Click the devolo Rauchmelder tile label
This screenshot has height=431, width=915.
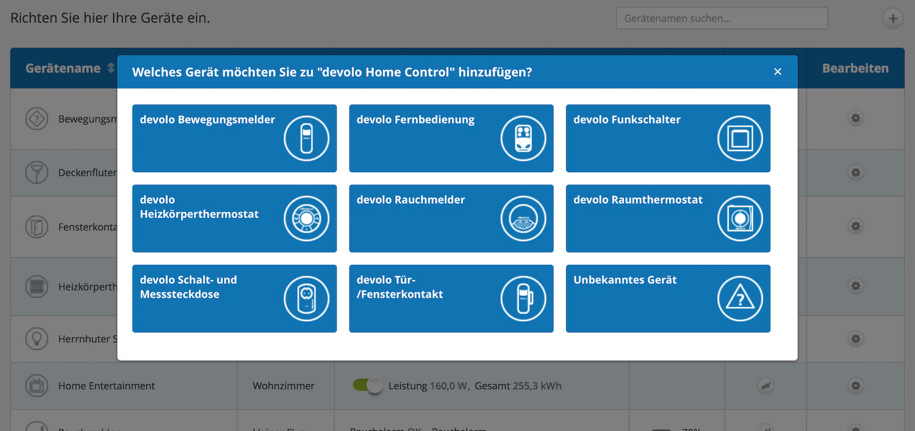coord(411,200)
